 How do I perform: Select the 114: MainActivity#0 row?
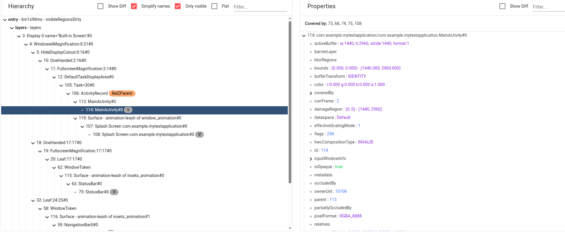[144, 110]
